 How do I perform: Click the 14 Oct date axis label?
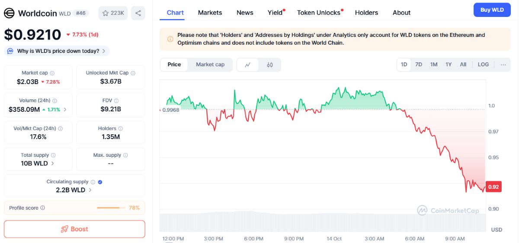click(334, 239)
